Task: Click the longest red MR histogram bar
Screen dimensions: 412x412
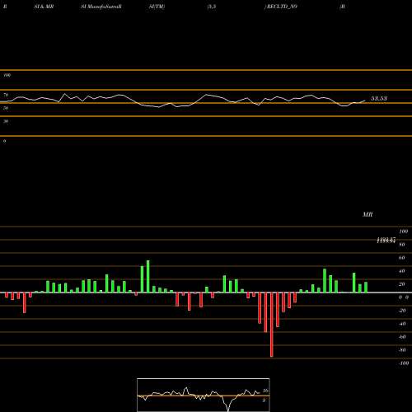Action: pos(272,325)
